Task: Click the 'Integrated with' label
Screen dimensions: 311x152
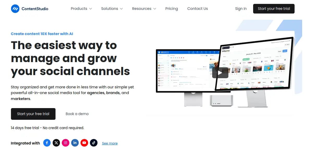Action: coord(25,143)
